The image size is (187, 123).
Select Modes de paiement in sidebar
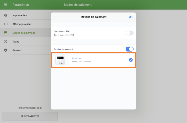coord(26,33)
